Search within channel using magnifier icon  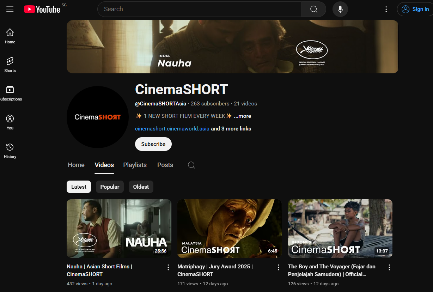(x=191, y=165)
